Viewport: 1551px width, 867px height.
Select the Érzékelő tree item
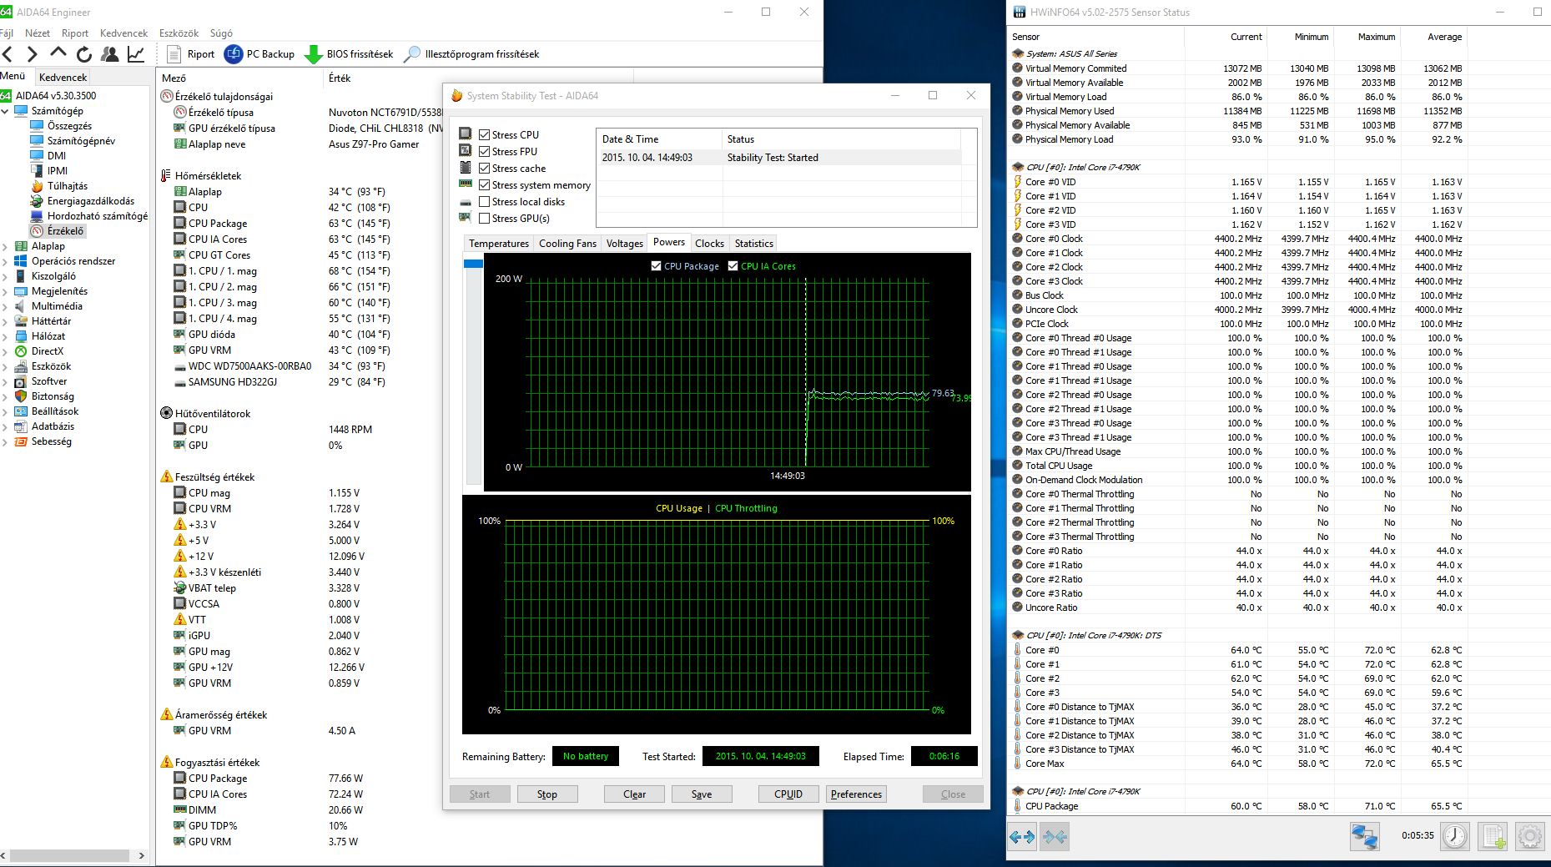pos(65,231)
